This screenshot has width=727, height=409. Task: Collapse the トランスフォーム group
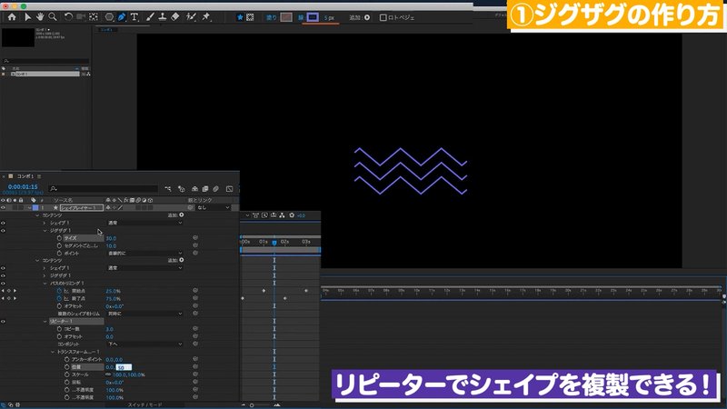[x=52, y=352]
